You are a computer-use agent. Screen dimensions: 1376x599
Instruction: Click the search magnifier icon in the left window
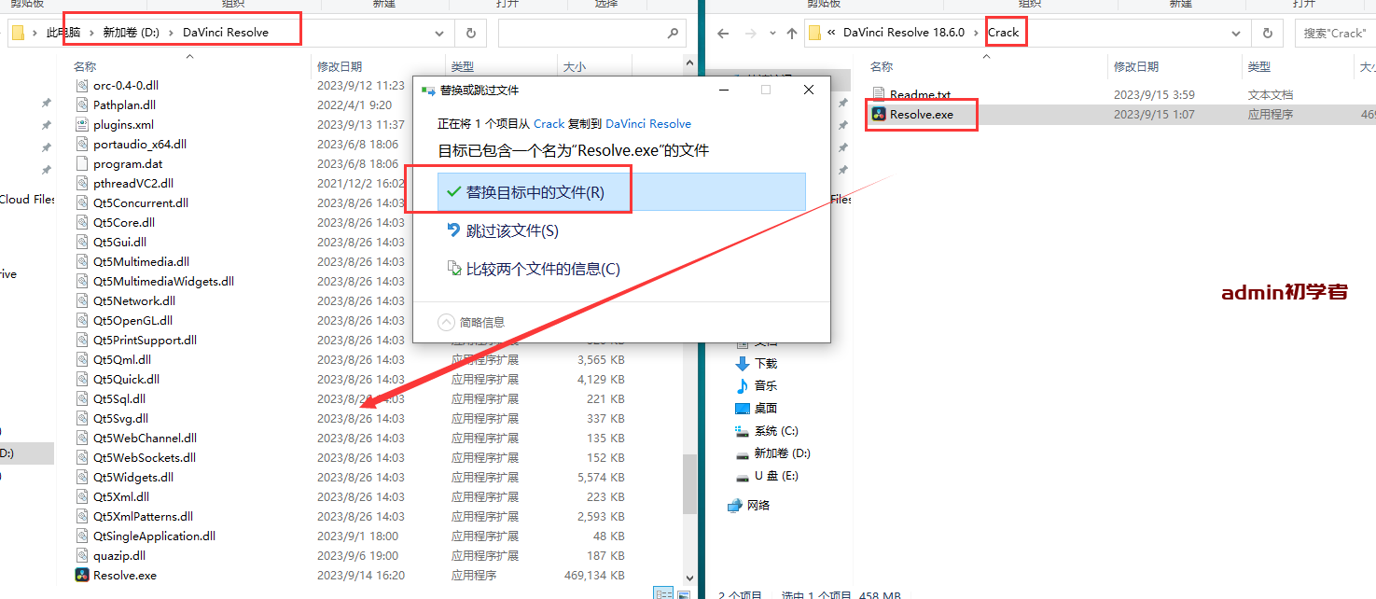(x=673, y=33)
